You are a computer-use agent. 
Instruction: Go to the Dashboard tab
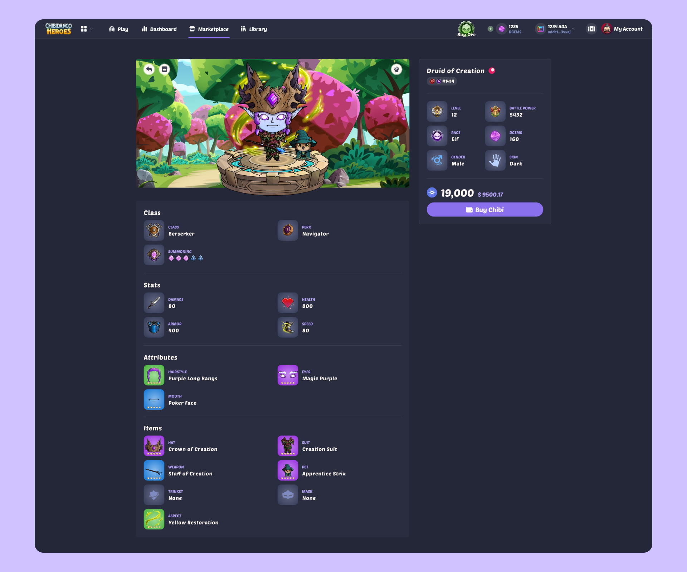coord(159,29)
